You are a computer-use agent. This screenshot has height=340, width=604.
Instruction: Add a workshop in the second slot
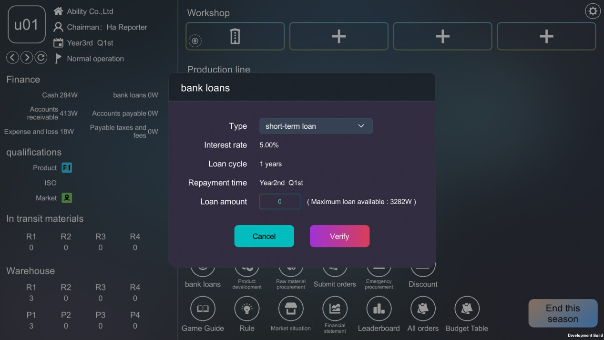coord(338,36)
